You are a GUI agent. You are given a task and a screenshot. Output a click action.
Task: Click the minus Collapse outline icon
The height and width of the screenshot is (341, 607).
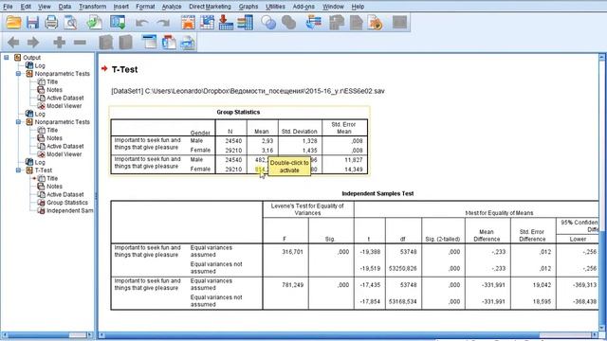80,42
